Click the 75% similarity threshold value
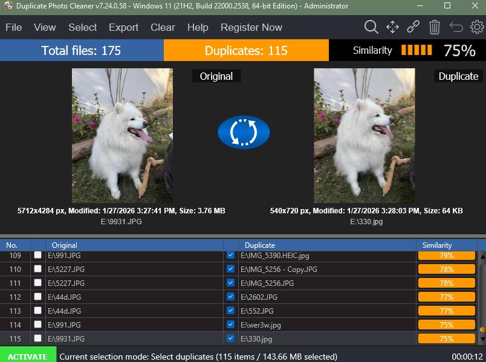This screenshot has height=362, width=486. point(459,50)
